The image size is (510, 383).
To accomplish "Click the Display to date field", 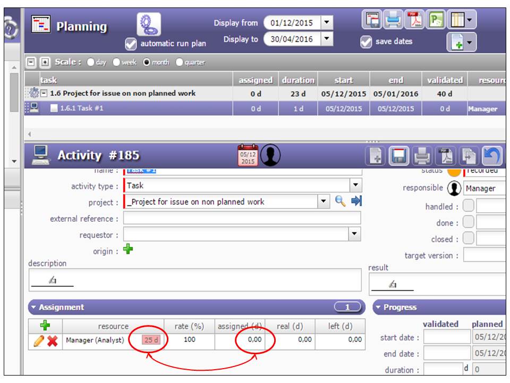I will (x=292, y=39).
